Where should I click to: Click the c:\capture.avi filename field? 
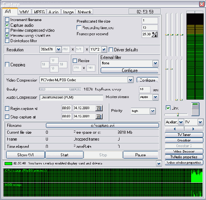tap(102, 125)
